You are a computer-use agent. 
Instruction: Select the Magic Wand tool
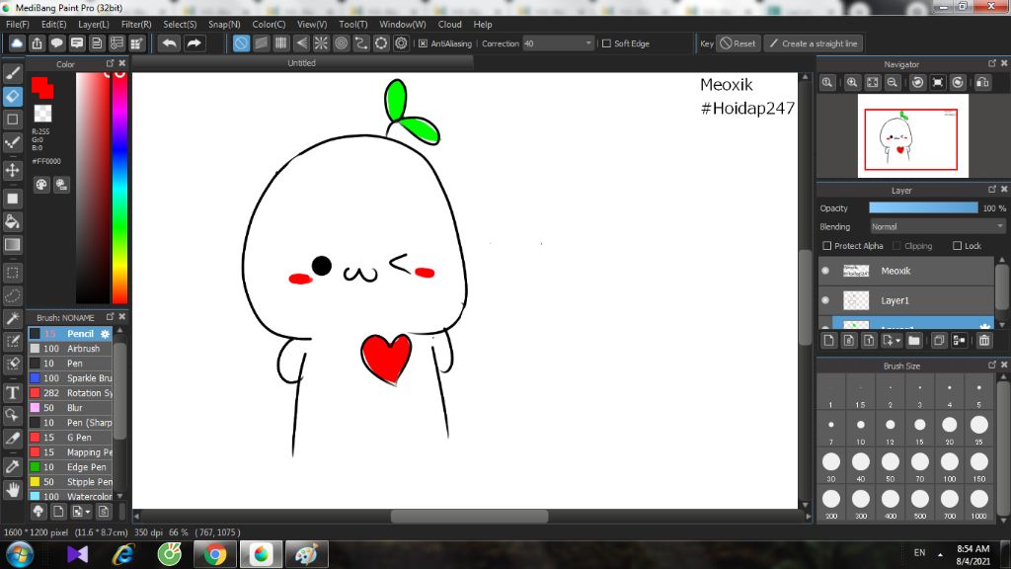[x=12, y=319]
